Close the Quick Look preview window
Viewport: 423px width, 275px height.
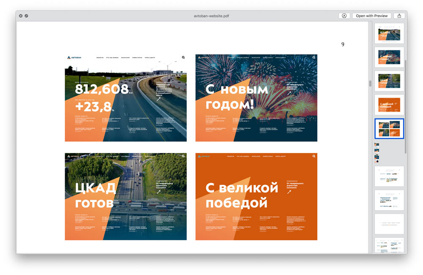20,16
